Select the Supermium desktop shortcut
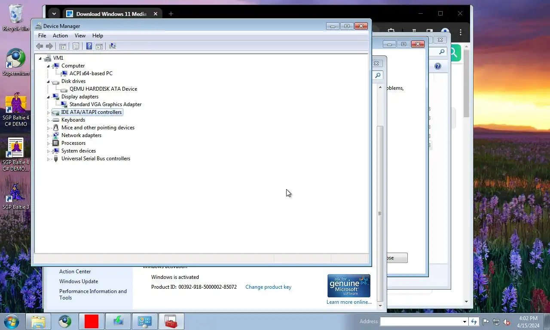Image resolution: width=550 pixels, height=330 pixels. click(16, 62)
